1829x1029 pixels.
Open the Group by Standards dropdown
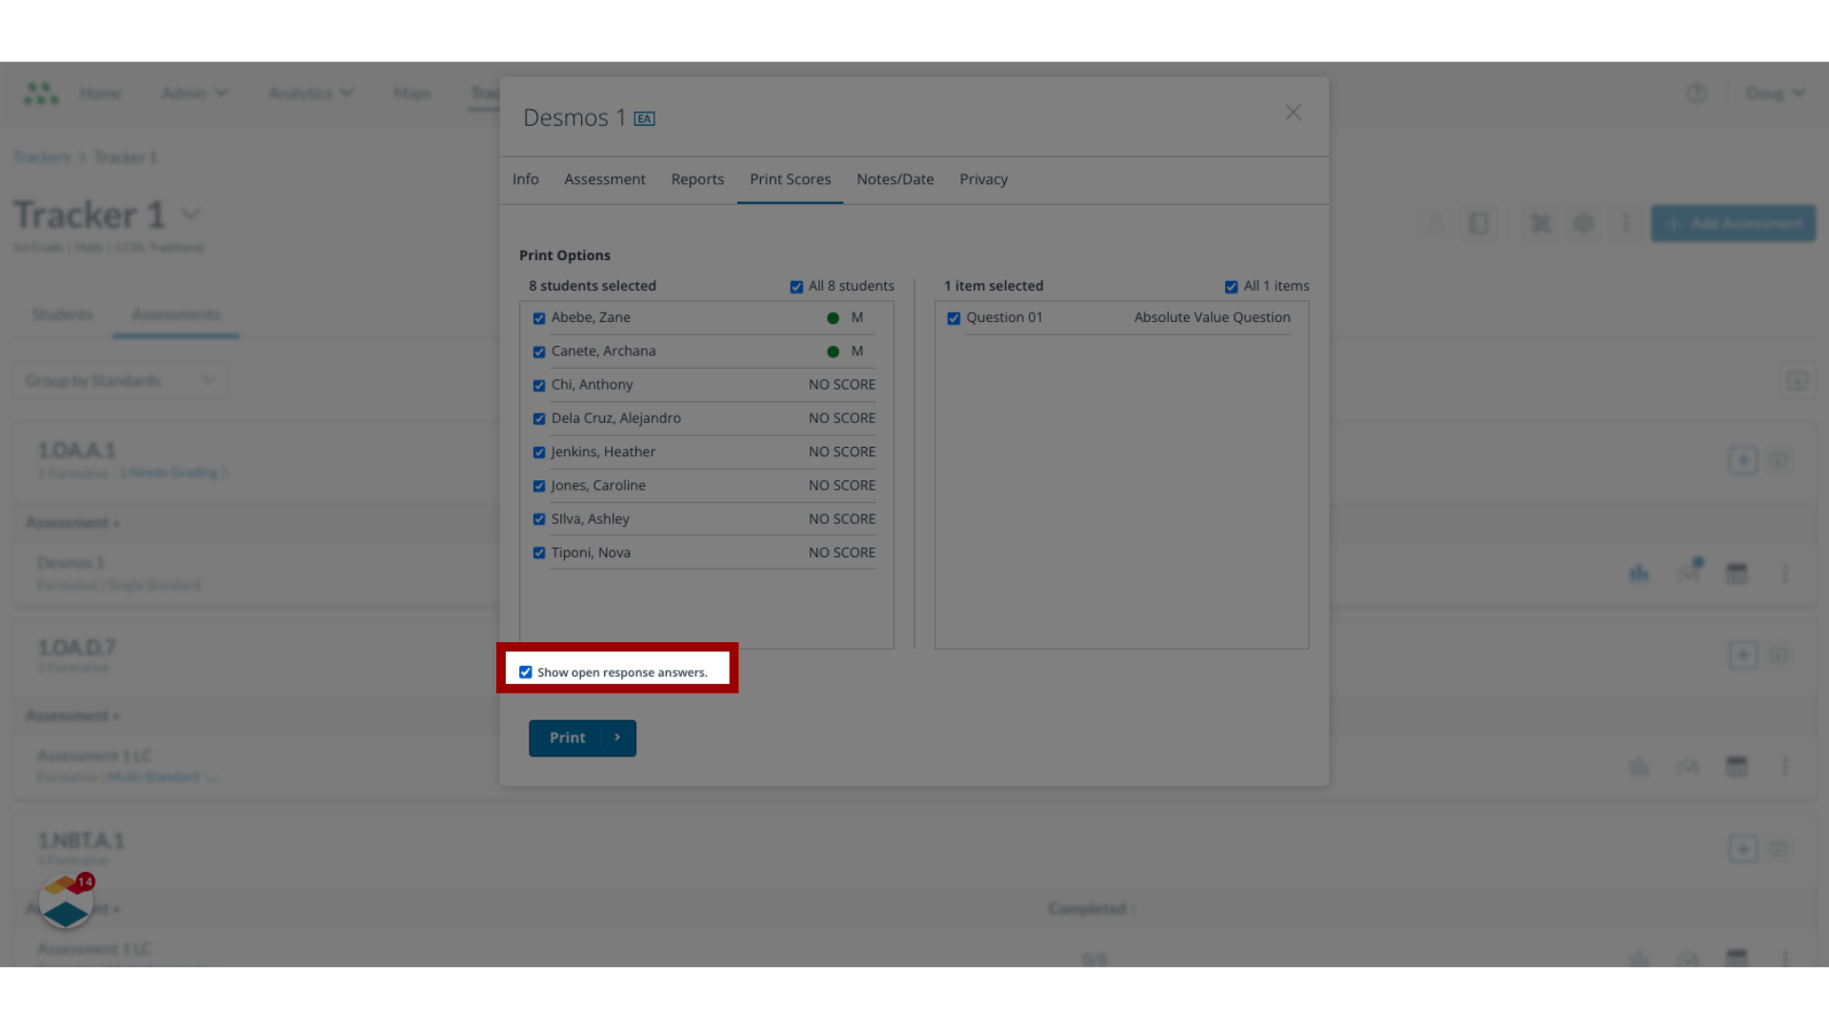(x=120, y=381)
